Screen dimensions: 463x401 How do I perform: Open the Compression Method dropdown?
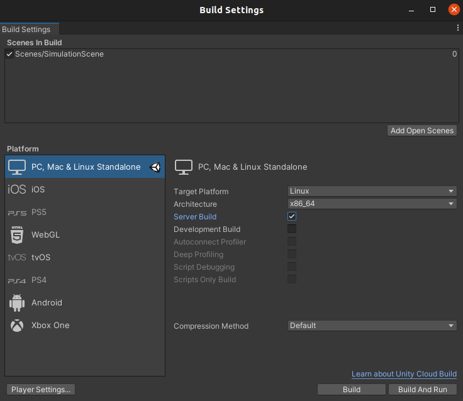[372, 326]
